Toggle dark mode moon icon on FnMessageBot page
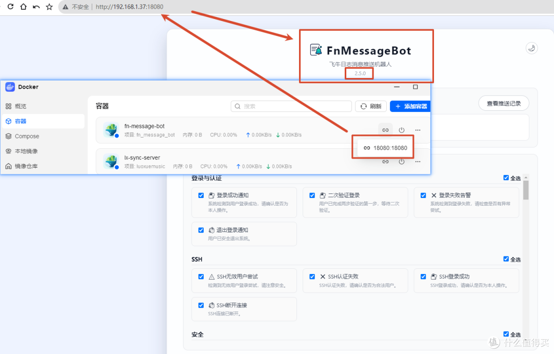This screenshot has height=354, width=554. tap(531, 48)
